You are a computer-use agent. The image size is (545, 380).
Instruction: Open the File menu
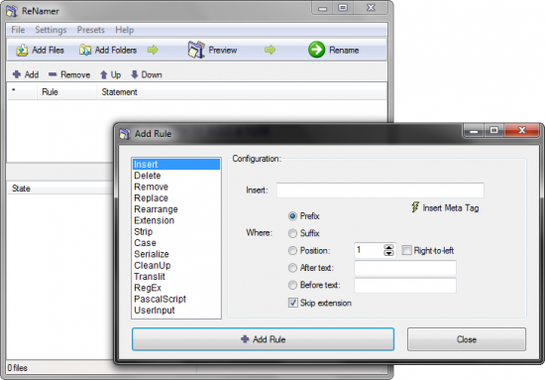click(18, 30)
